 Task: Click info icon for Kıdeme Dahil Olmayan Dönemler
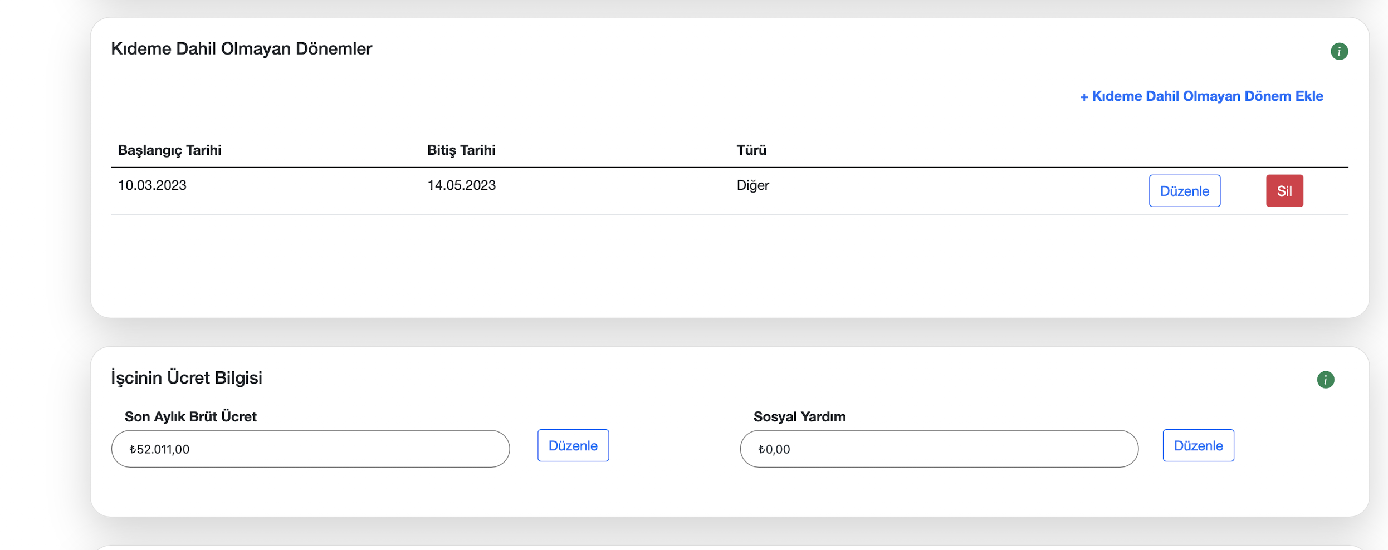1339,51
